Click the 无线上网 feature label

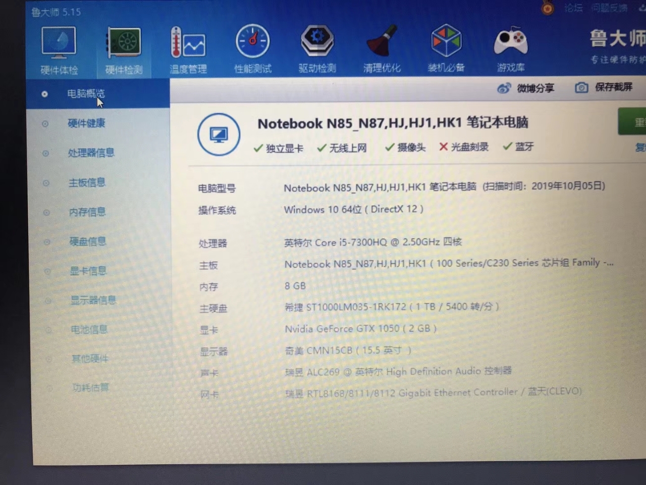coord(348,148)
